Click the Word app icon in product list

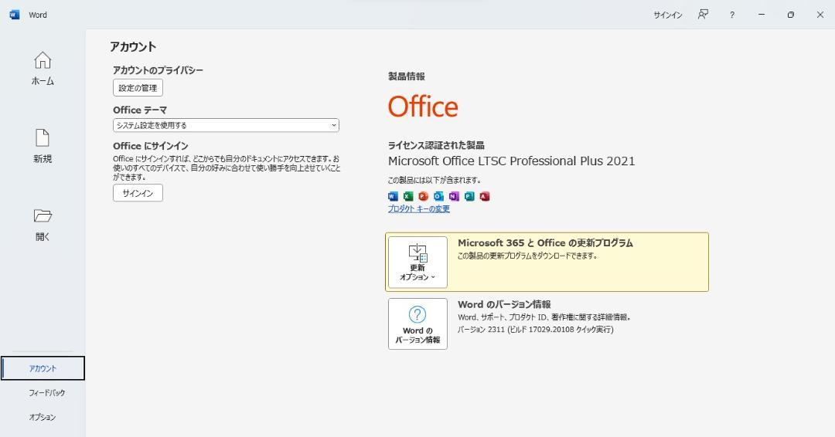click(393, 196)
